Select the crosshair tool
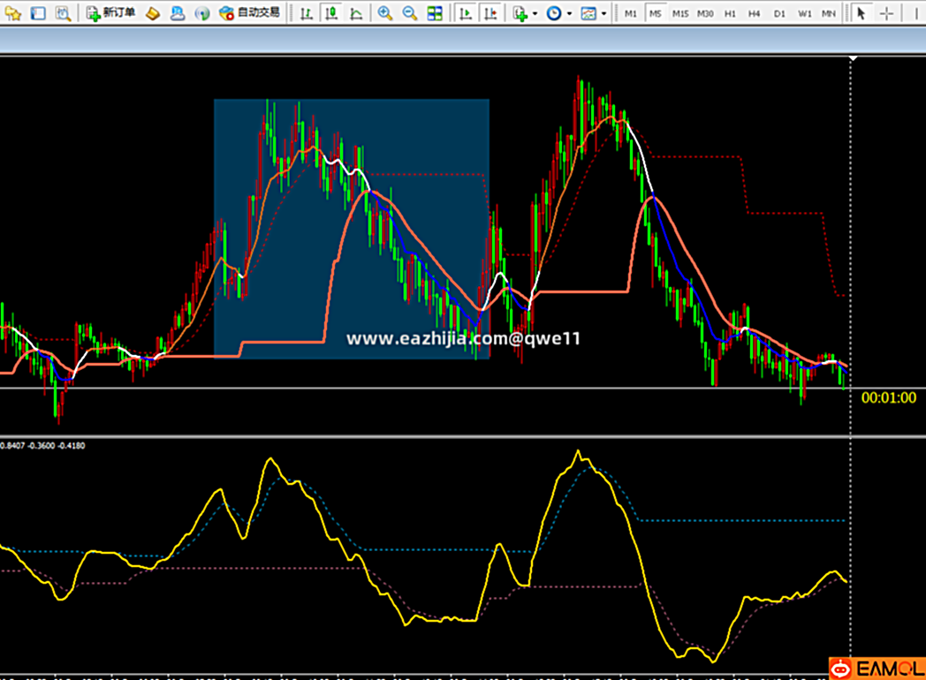Image resolution: width=926 pixels, height=680 pixels. pos(886,13)
